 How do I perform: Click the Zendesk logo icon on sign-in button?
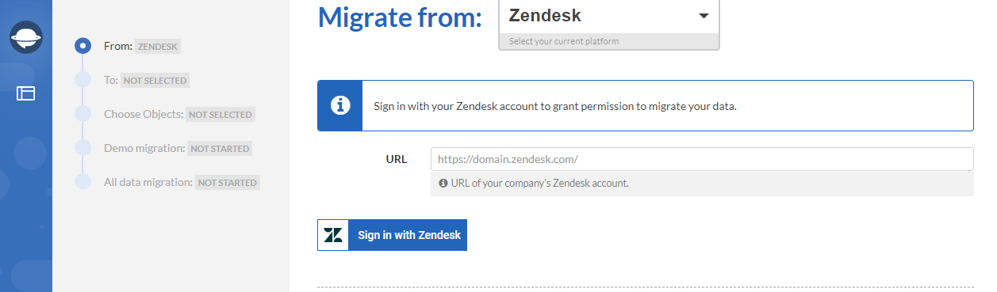334,235
